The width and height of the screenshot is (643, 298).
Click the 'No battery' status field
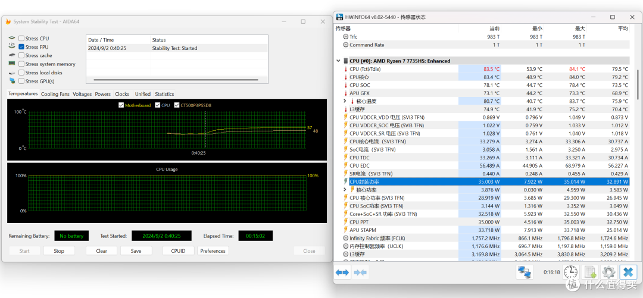coord(71,236)
